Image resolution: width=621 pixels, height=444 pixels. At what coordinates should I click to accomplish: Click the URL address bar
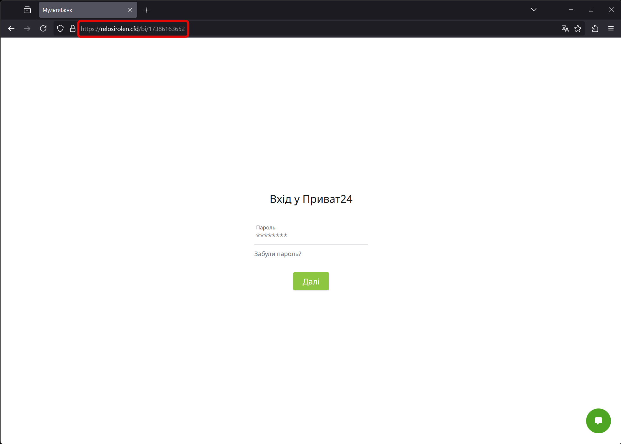tap(319, 29)
